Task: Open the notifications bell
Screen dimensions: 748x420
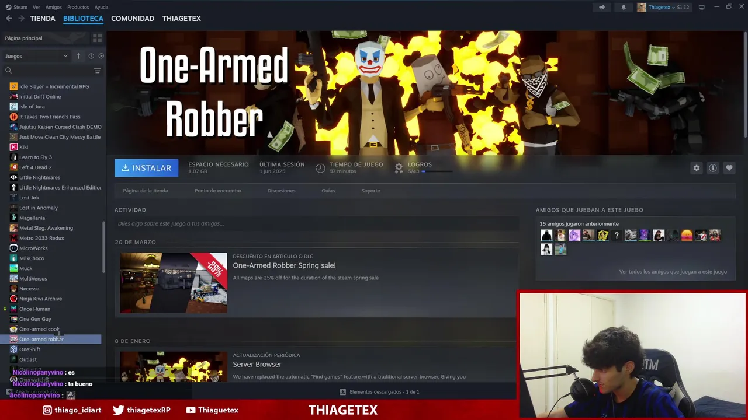Action: [x=624, y=7]
